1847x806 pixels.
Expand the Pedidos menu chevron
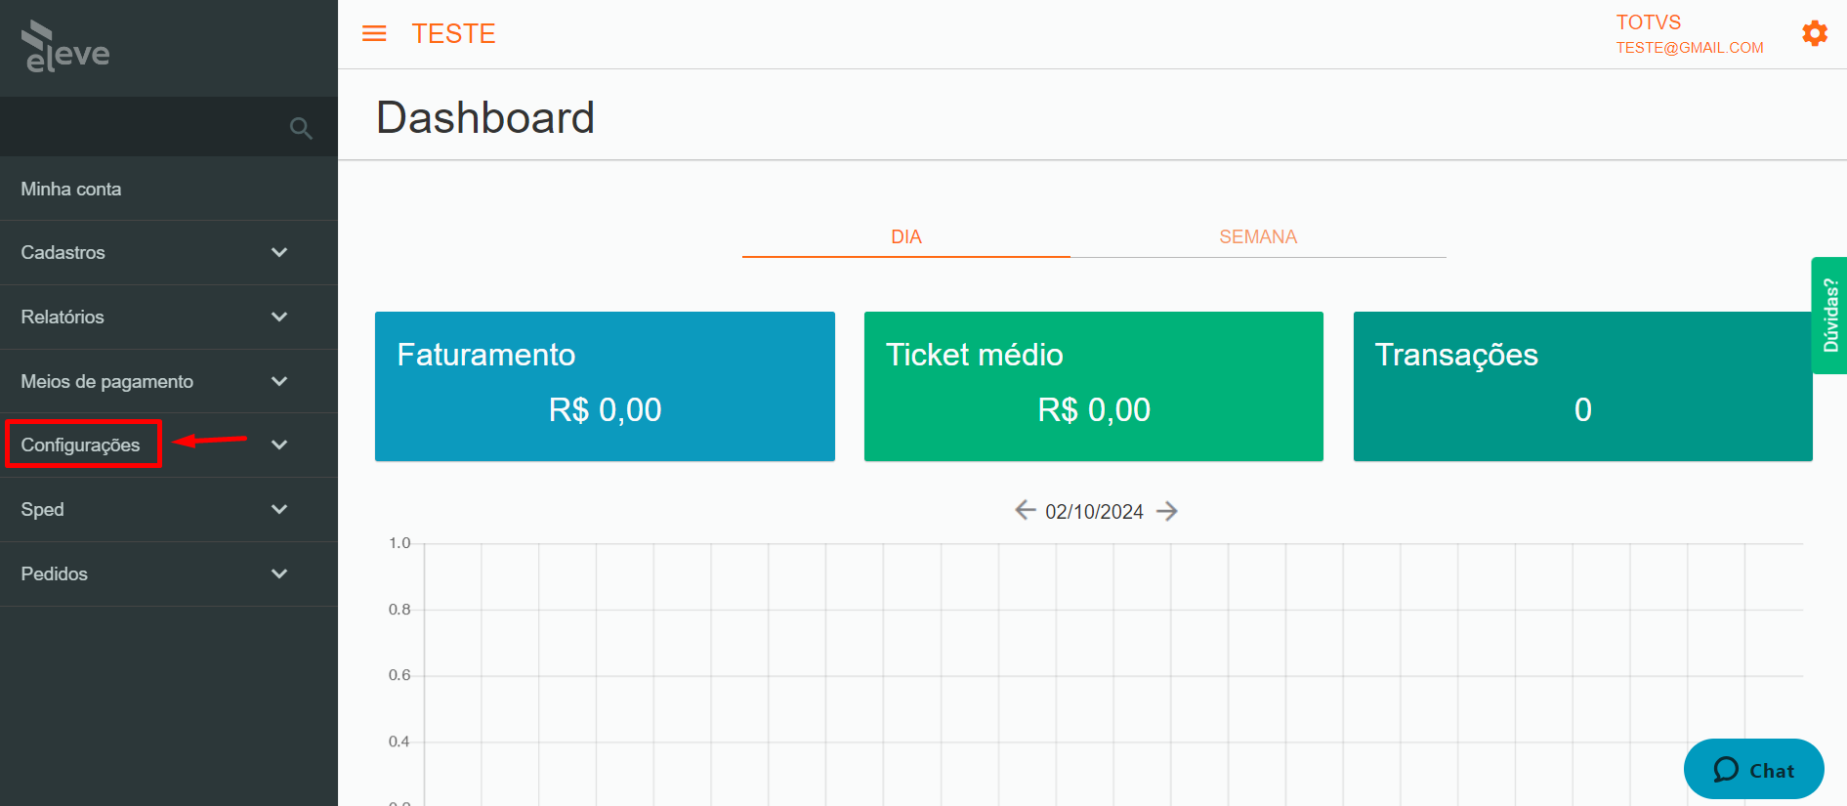[279, 573]
